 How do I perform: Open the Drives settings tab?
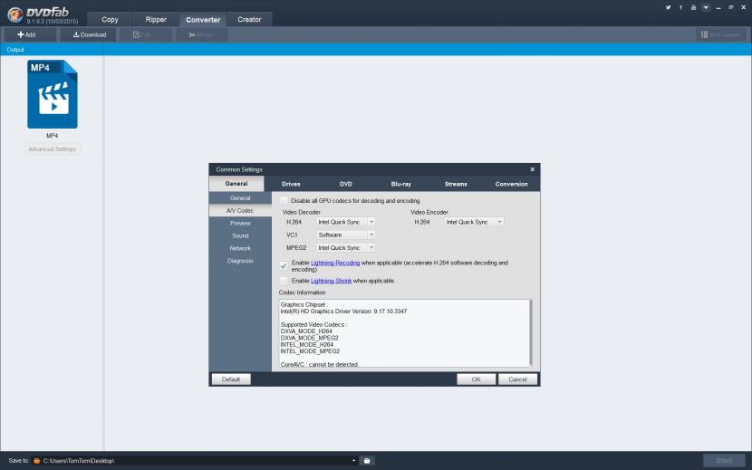(x=291, y=184)
